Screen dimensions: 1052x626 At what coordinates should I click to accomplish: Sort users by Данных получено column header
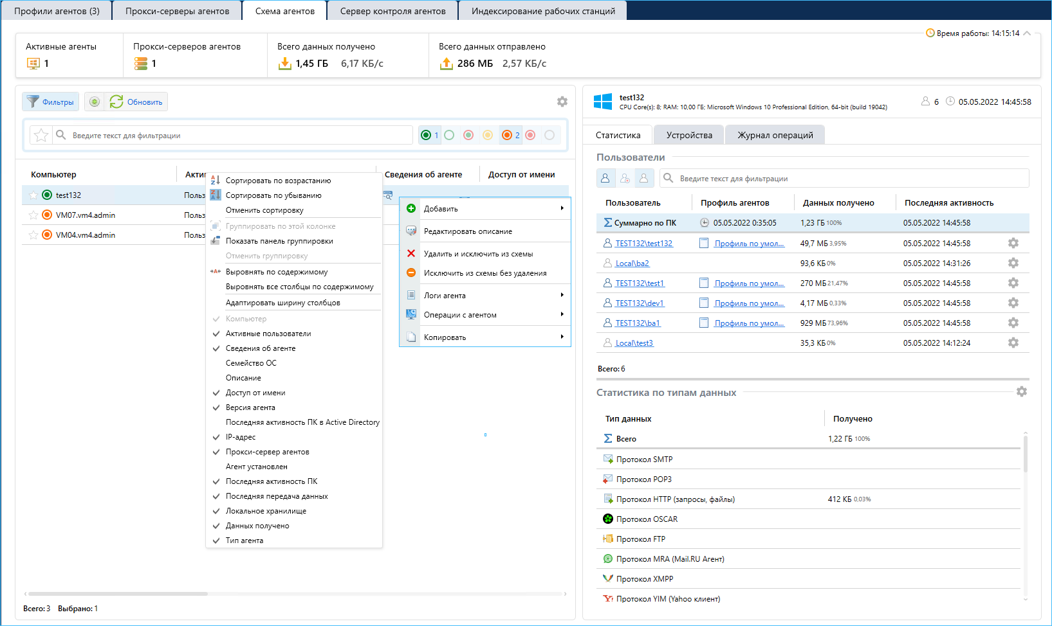click(838, 202)
